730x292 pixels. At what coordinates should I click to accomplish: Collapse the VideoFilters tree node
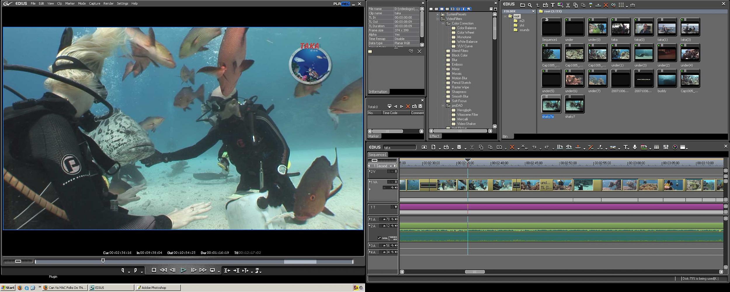click(x=438, y=19)
